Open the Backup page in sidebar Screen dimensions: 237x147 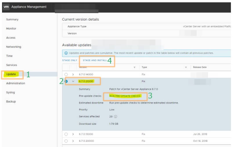click(11, 102)
